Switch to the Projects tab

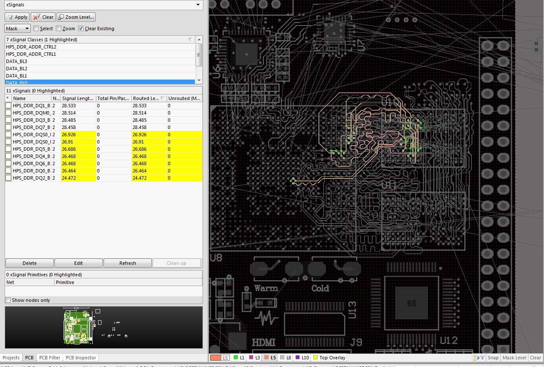click(x=12, y=358)
